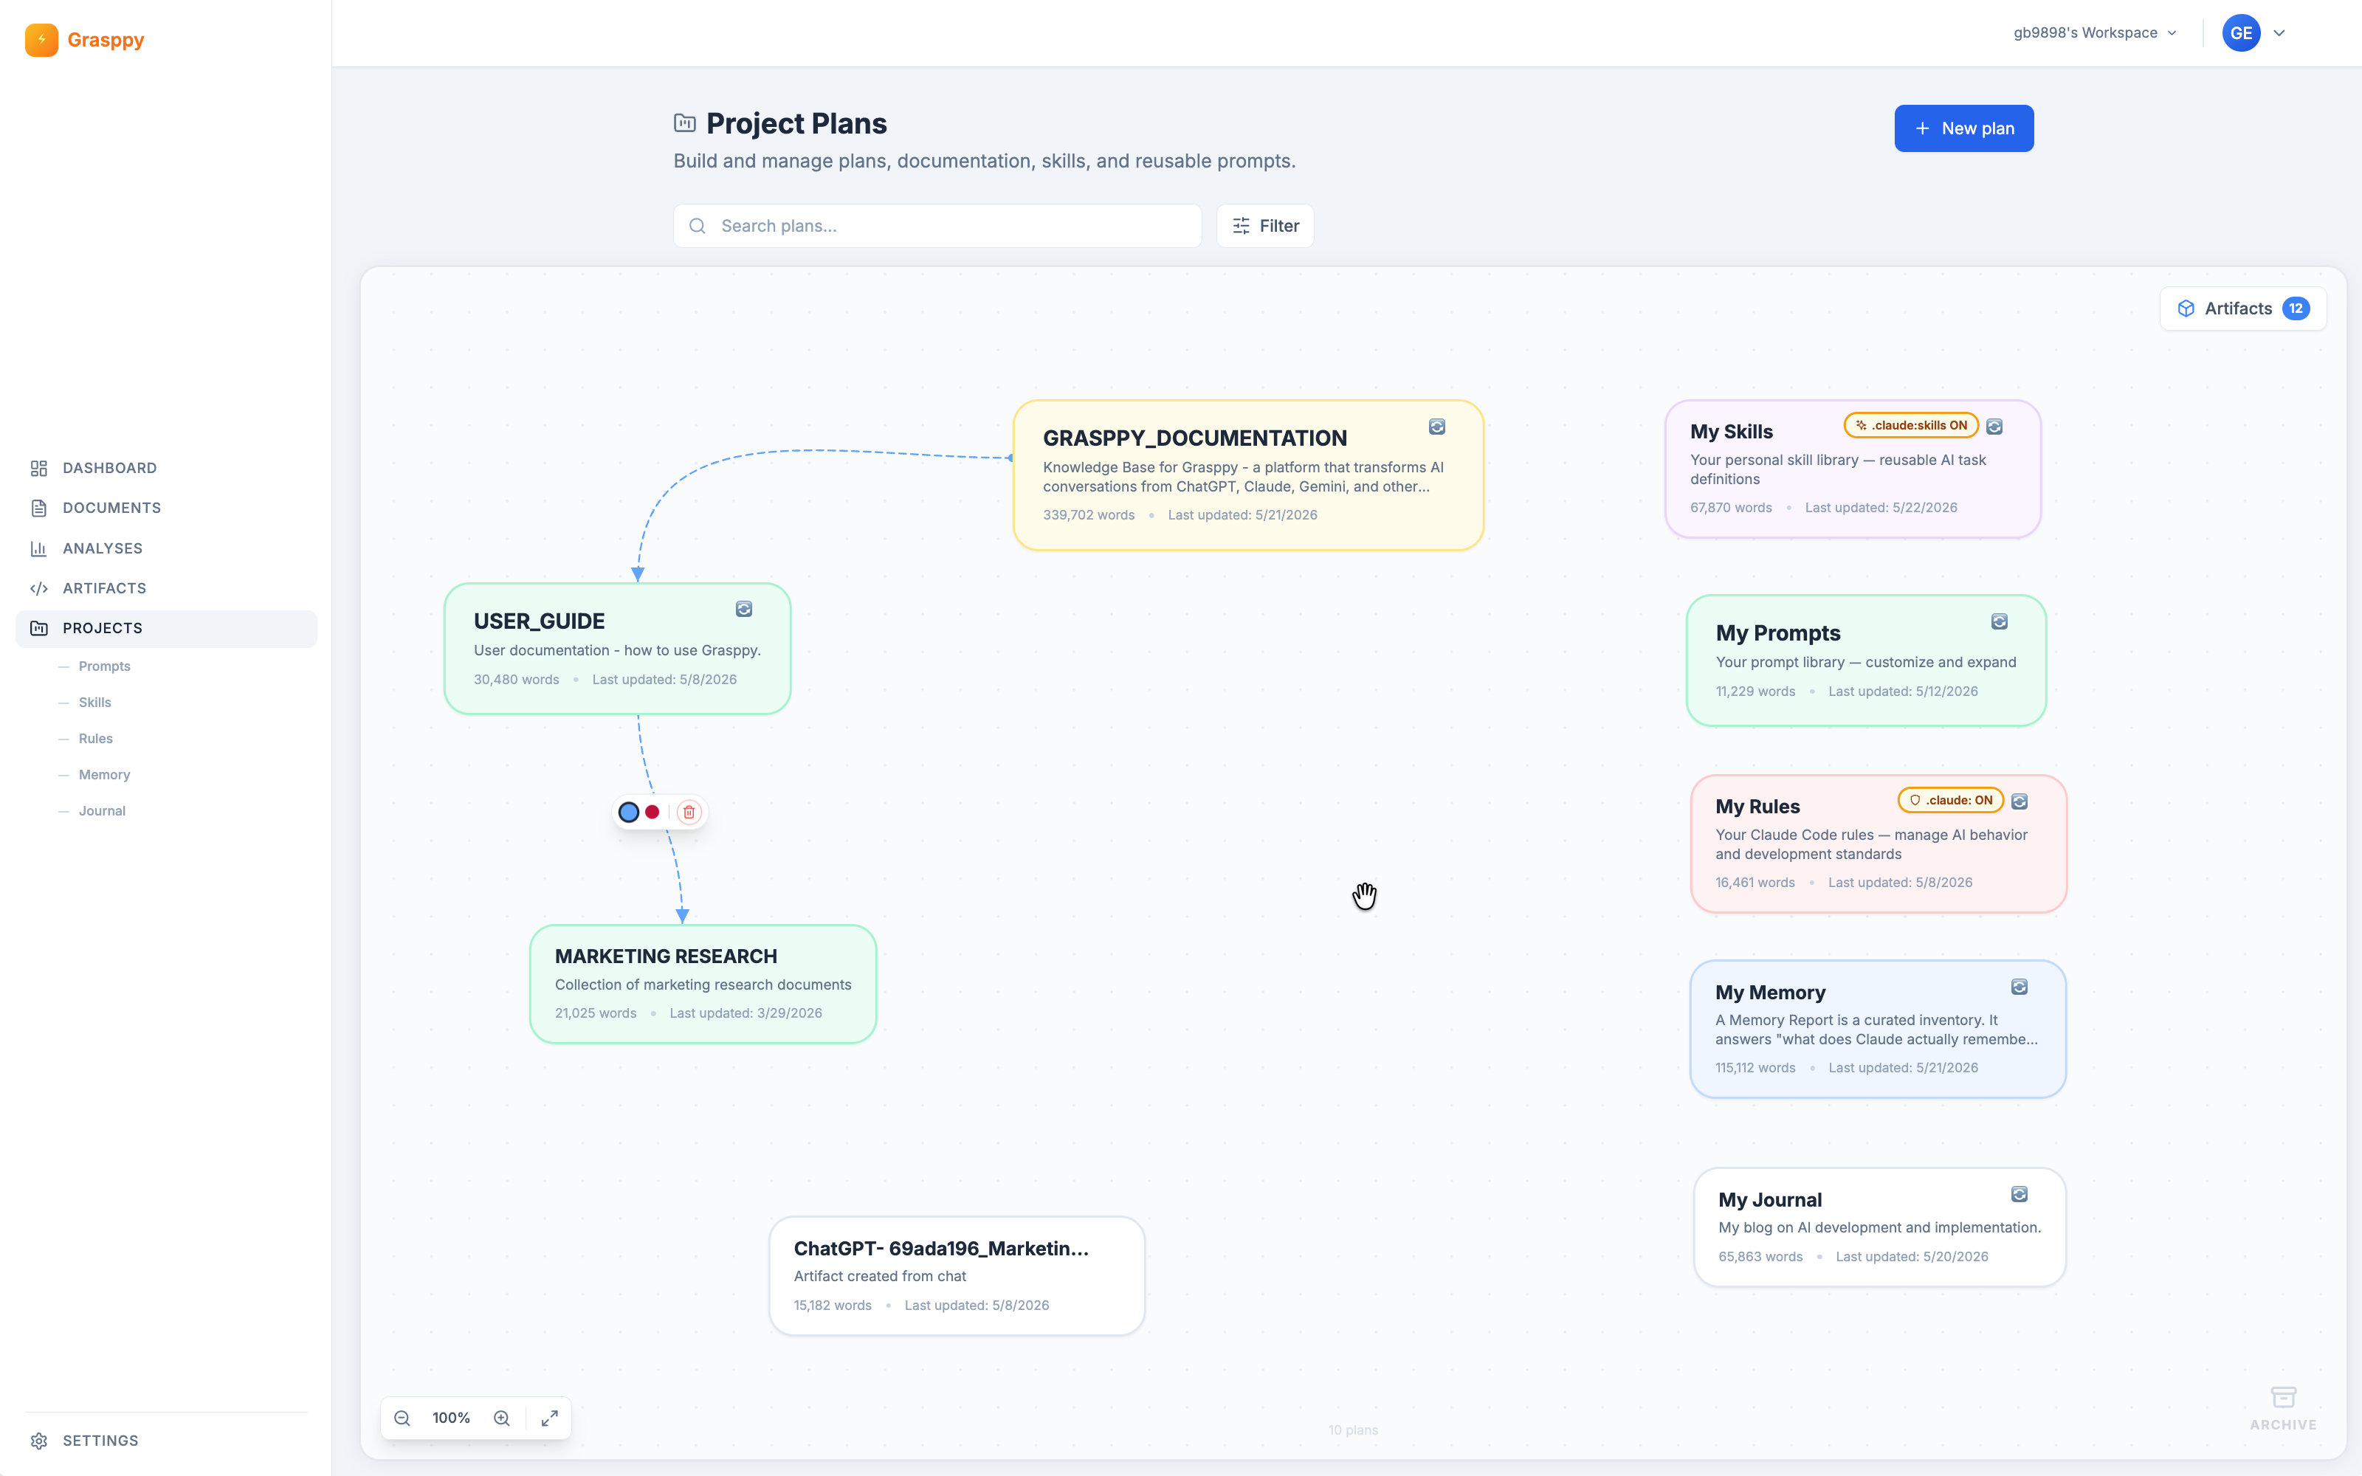Focus the Search plans input field
2362x1476 pixels.
tap(937, 226)
